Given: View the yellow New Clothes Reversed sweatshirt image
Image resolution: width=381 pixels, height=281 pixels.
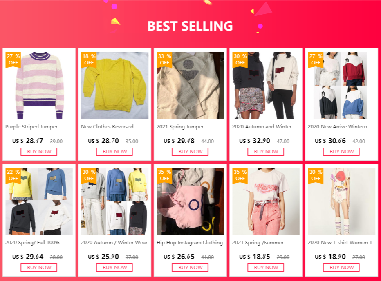Looking at the screenshot, I should click(x=115, y=85).
